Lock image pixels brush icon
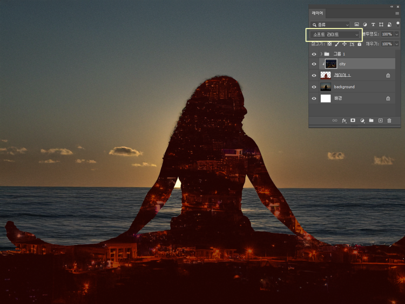The height and width of the screenshot is (304, 405). point(337,44)
